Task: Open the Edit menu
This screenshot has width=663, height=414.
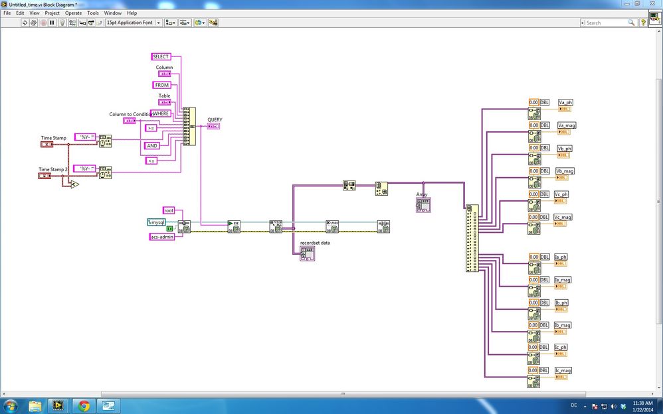Action: [20, 13]
